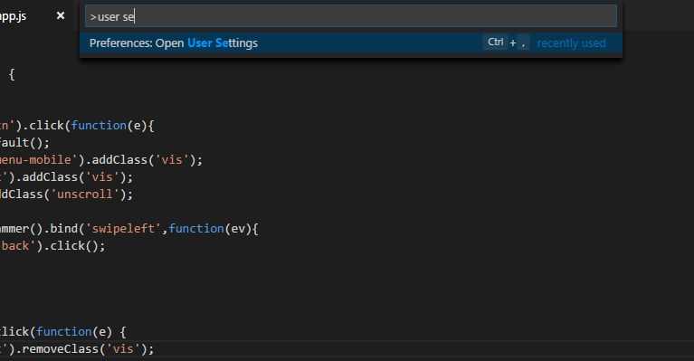
Task: Click the Ctrl keybinding badge
Action: [x=495, y=43]
